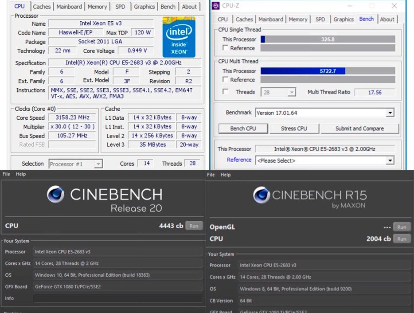Click the Bench CPU button
This screenshot has width=414, height=313.
(243, 129)
